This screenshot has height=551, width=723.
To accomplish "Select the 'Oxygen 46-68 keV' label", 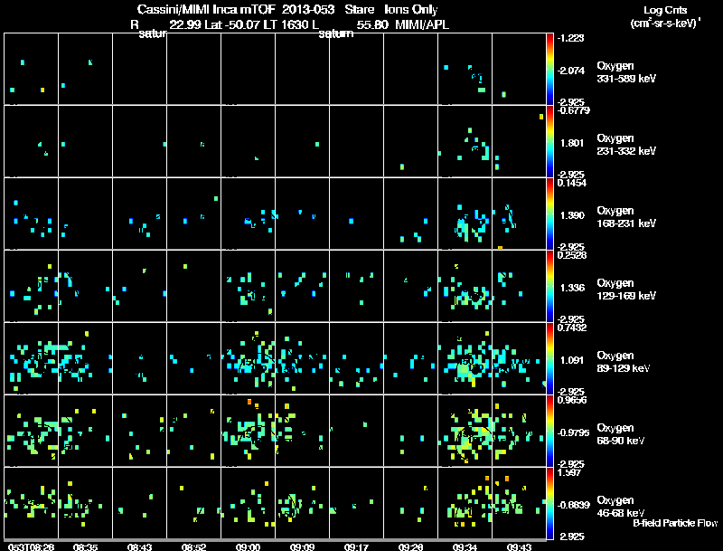I will coord(621,508).
